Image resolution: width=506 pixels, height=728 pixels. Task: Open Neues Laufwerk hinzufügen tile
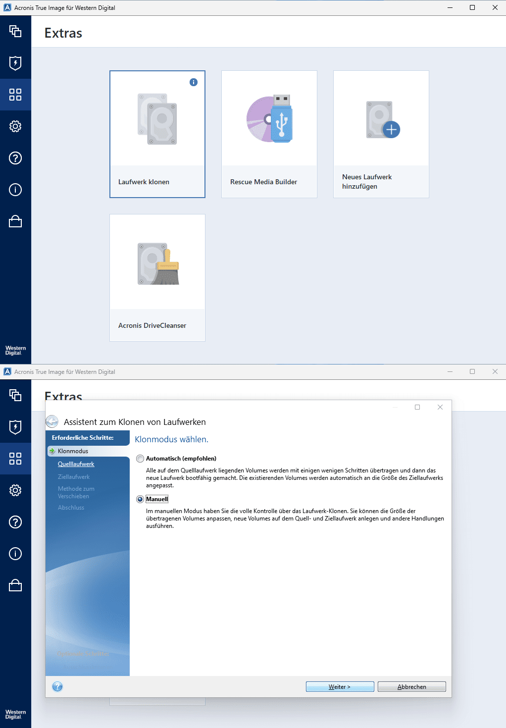click(381, 134)
